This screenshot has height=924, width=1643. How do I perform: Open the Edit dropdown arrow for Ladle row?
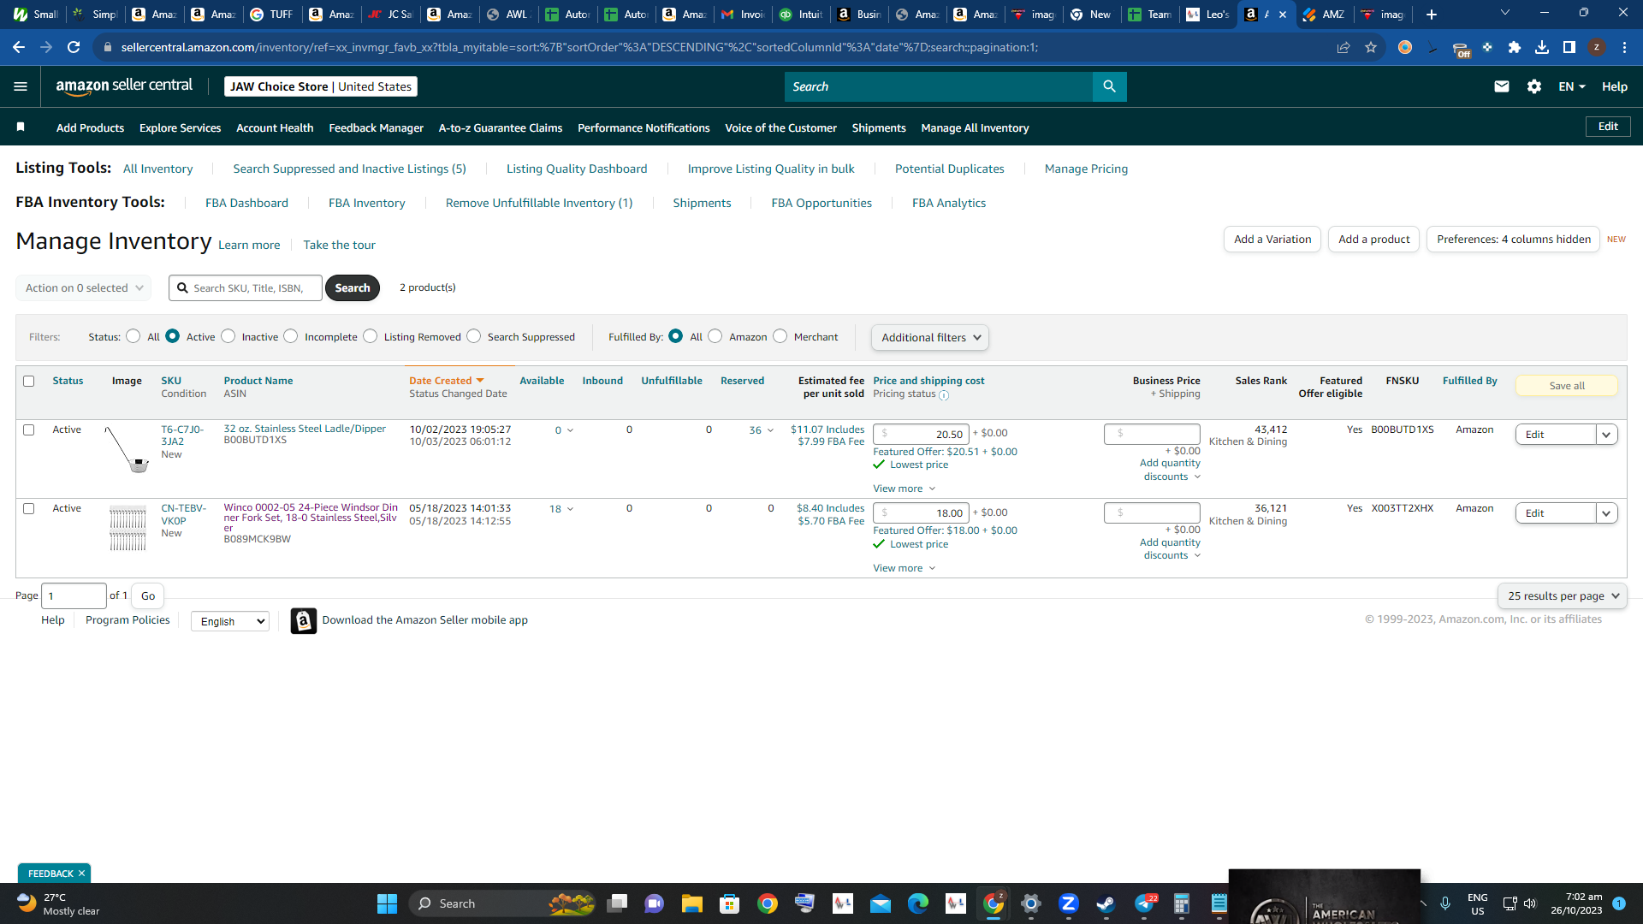pyautogui.click(x=1606, y=435)
